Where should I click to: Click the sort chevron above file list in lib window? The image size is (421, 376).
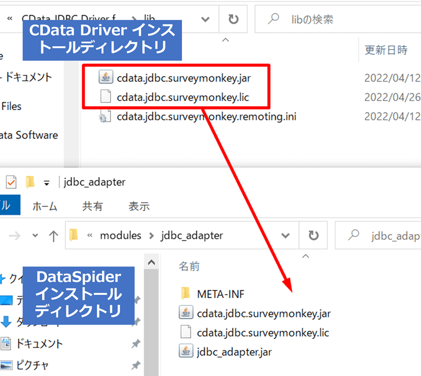coord(226,40)
